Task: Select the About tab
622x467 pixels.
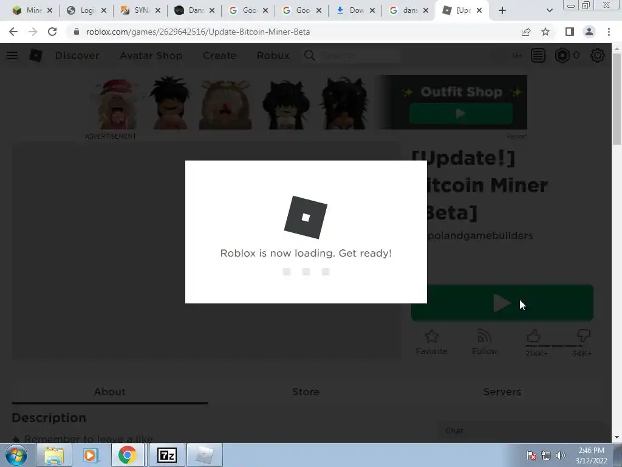Action: pyautogui.click(x=109, y=392)
